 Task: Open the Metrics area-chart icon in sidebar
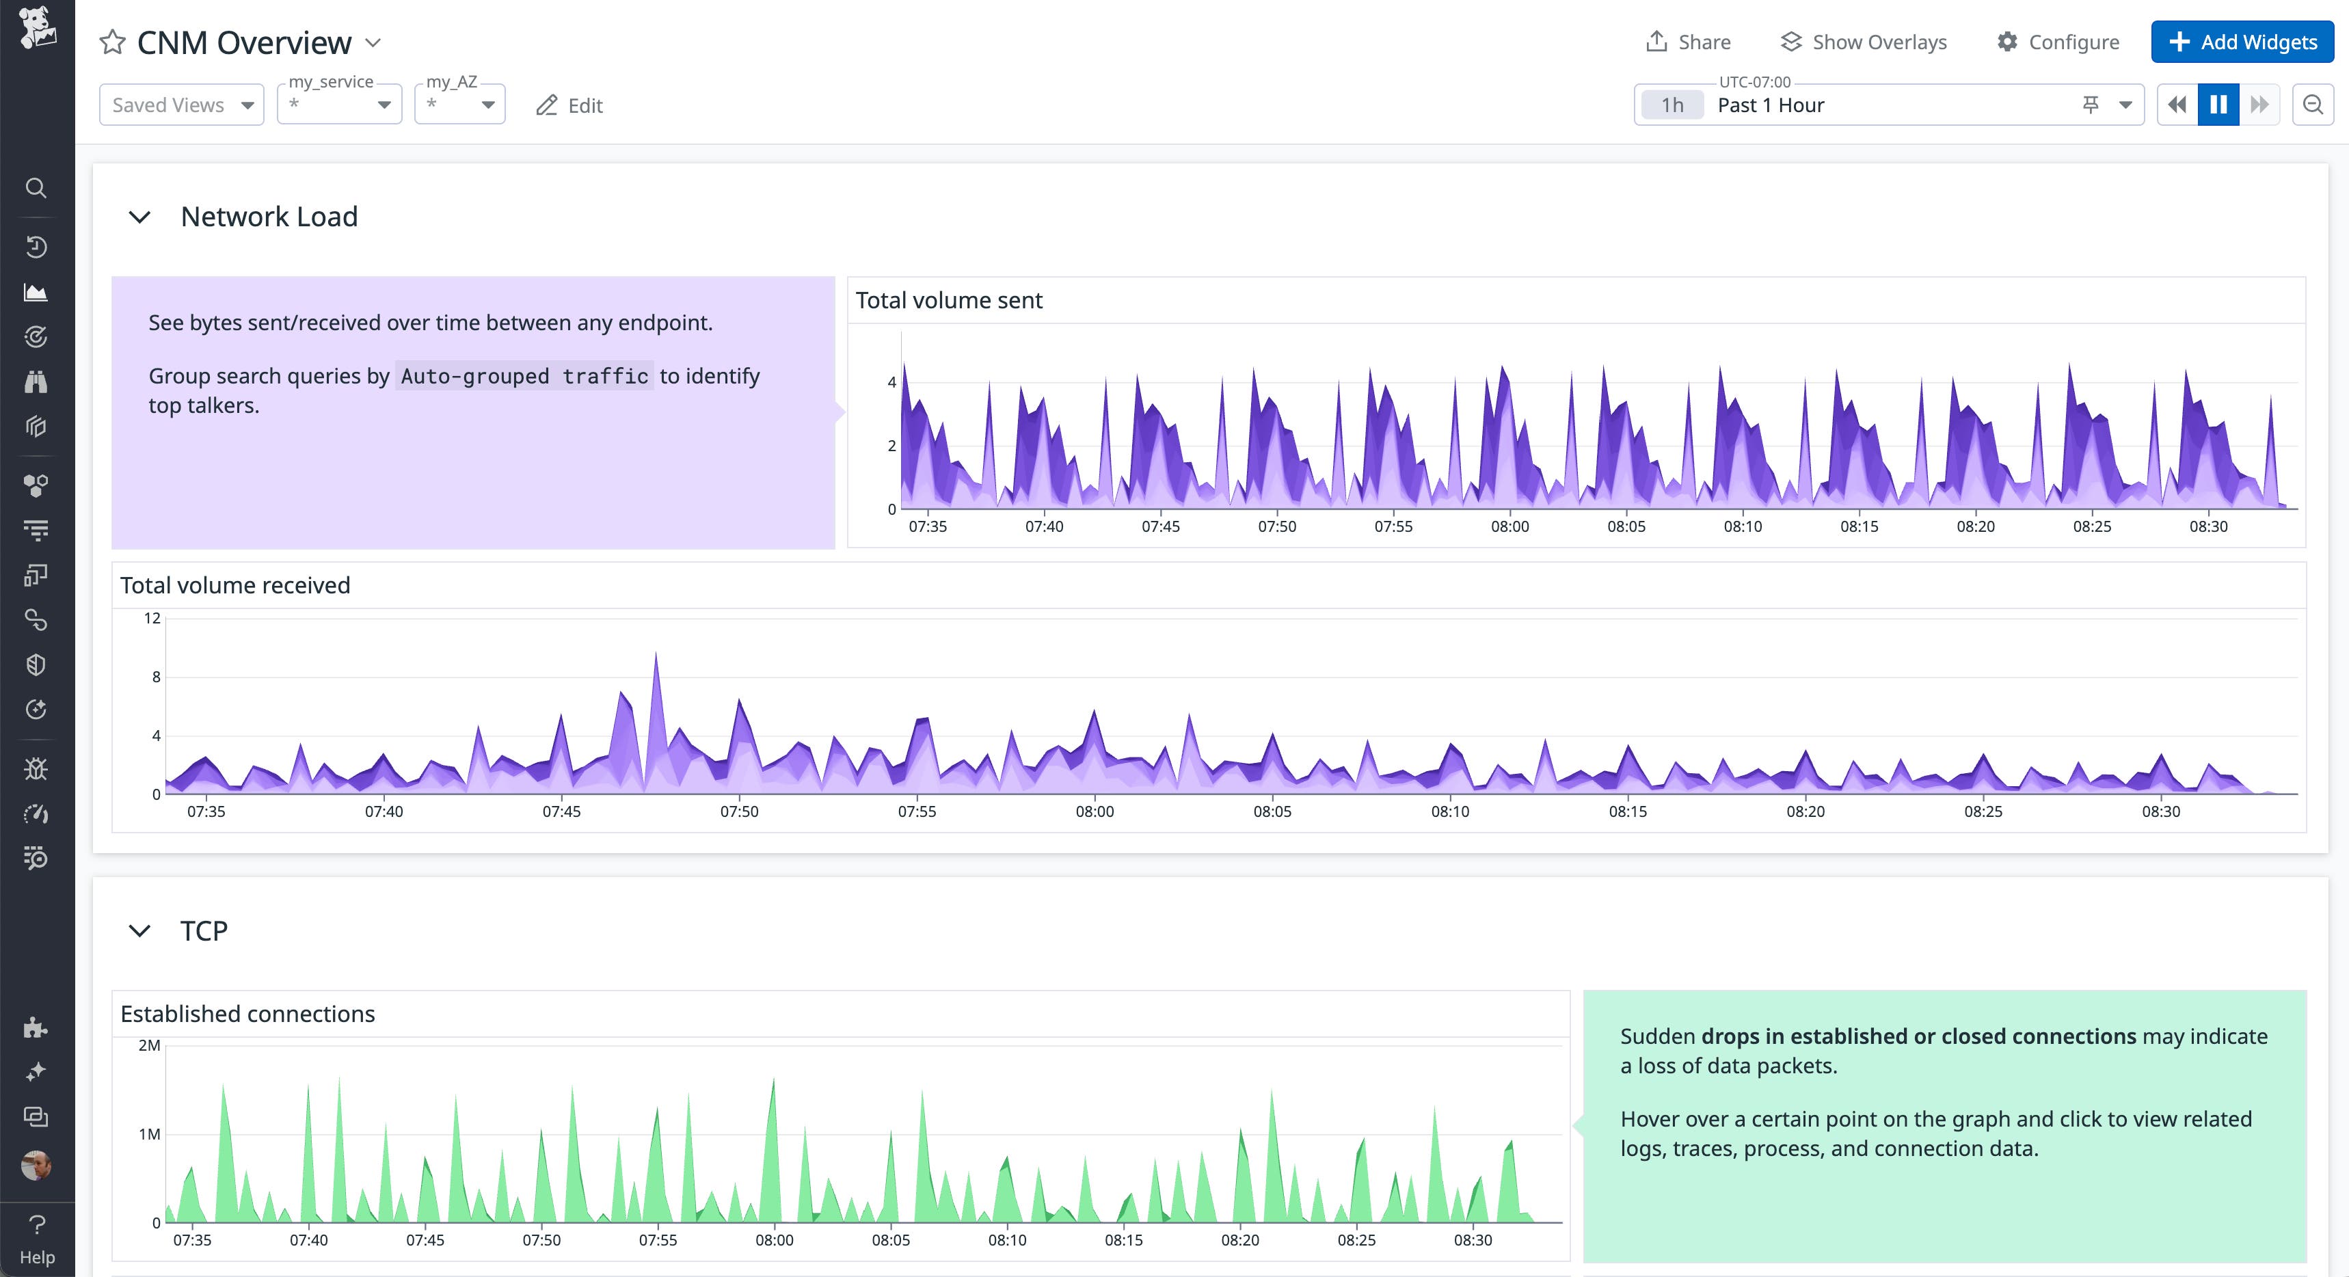pyautogui.click(x=36, y=292)
